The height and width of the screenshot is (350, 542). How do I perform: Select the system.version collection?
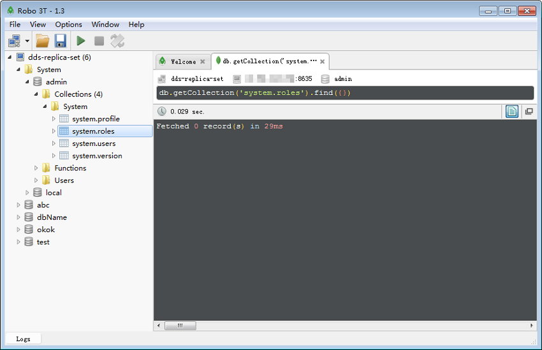(97, 156)
